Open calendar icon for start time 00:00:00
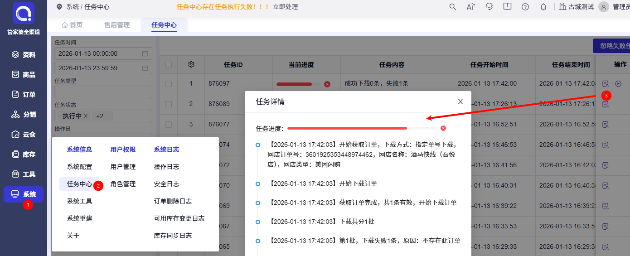 pos(145,53)
